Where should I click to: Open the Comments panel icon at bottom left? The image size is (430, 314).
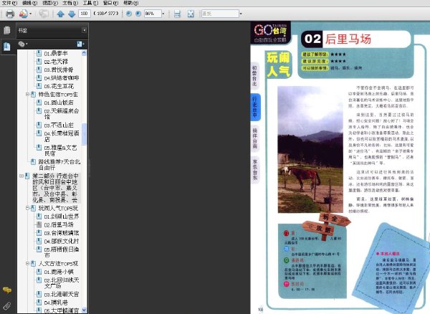click(7, 290)
